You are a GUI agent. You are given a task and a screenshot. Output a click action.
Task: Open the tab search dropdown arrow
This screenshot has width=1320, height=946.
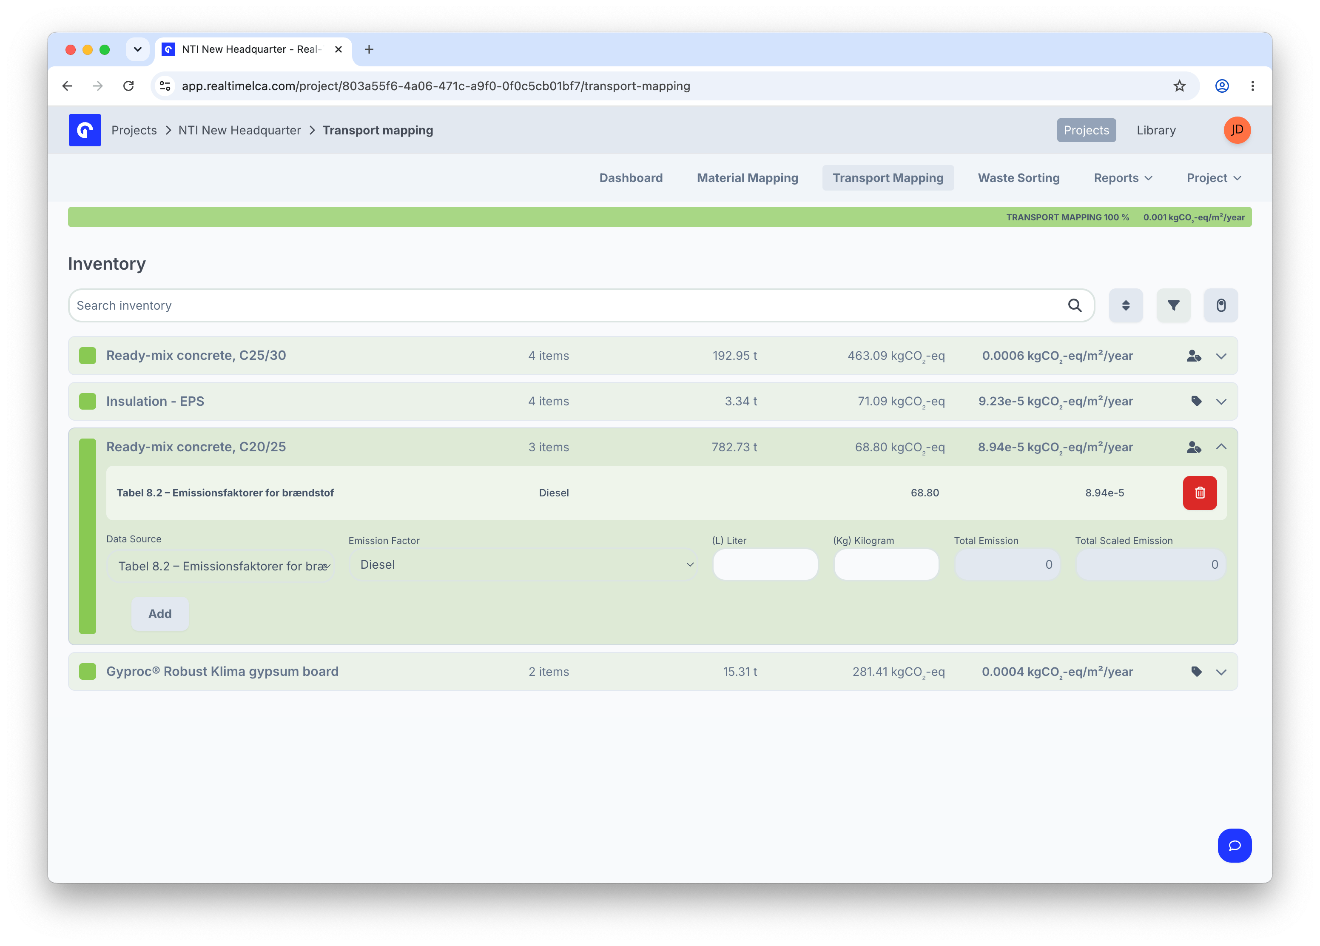[x=137, y=49]
